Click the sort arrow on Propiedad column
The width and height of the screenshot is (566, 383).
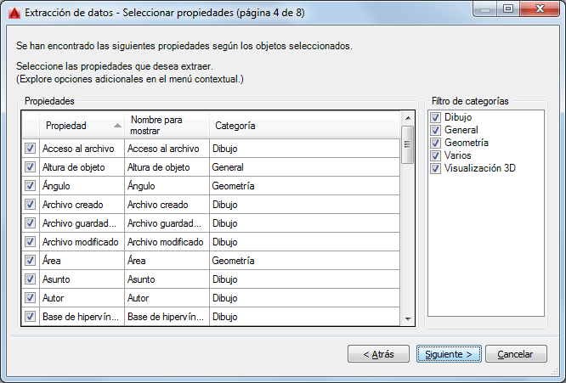tap(117, 126)
